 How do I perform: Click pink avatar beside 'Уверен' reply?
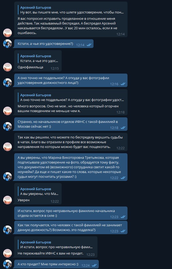(8, 200)
